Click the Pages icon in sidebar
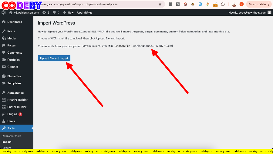The width and height of the screenshot is (273, 154). tap(4, 45)
